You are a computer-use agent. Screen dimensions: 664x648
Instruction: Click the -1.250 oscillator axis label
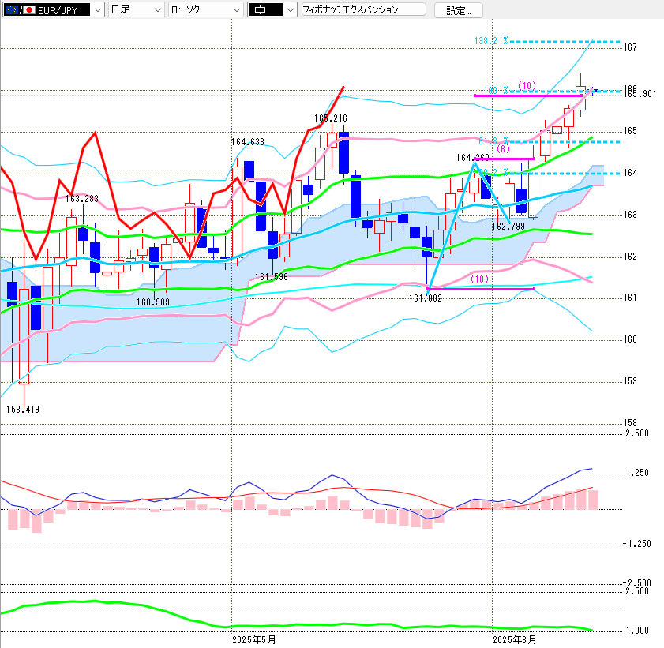tap(637, 544)
